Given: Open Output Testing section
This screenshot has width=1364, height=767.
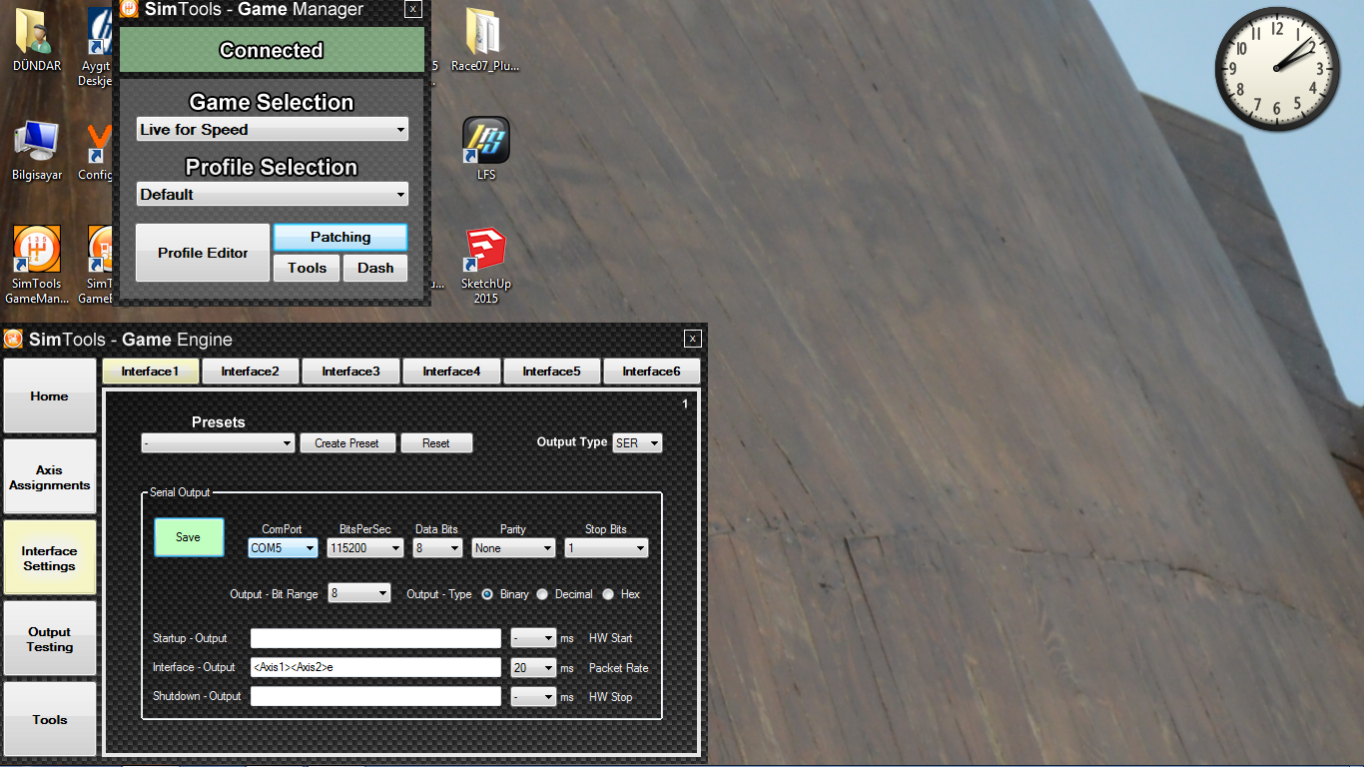Looking at the screenshot, I should tap(50, 639).
